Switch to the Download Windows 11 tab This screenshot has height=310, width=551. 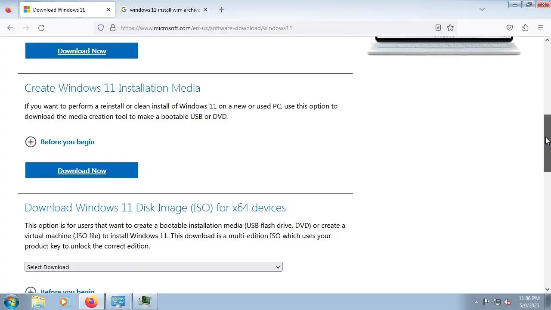(67, 9)
